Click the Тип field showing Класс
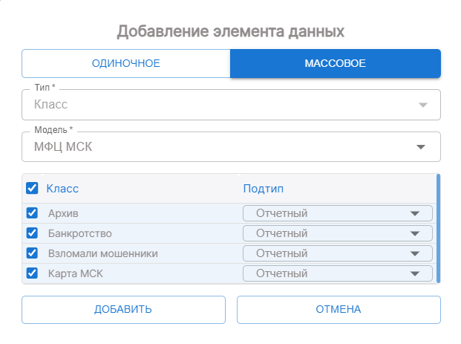 pyautogui.click(x=215, y=105)
